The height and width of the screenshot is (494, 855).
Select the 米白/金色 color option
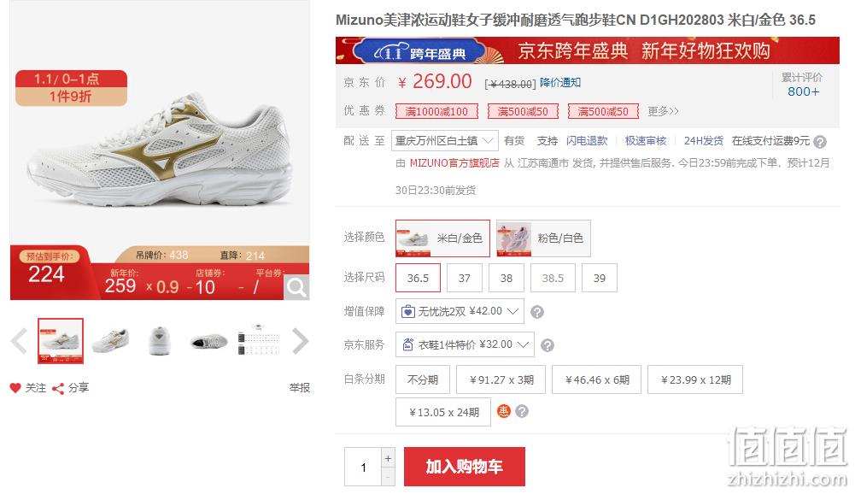click(442, 238)
